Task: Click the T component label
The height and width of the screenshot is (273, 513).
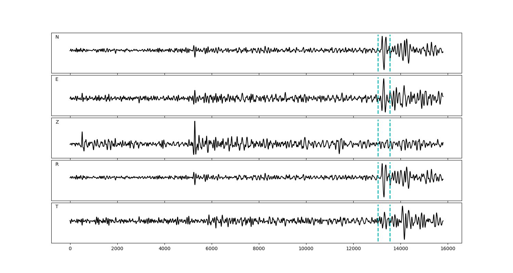Action: tap(57, 207)
